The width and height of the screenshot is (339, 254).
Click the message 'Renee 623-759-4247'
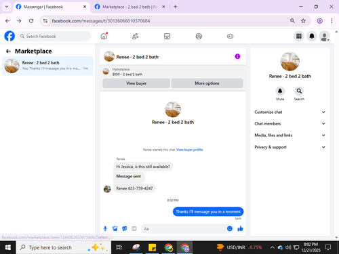(134, 188)
